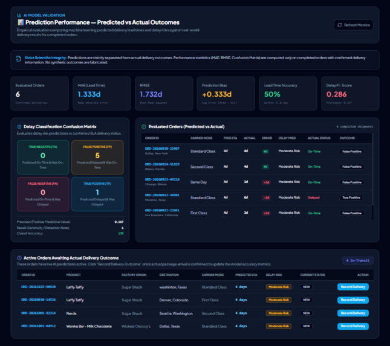Open the evaluated order shipped to Chicago, Illinois
The image size is (390, 346).
pos(162,179)
